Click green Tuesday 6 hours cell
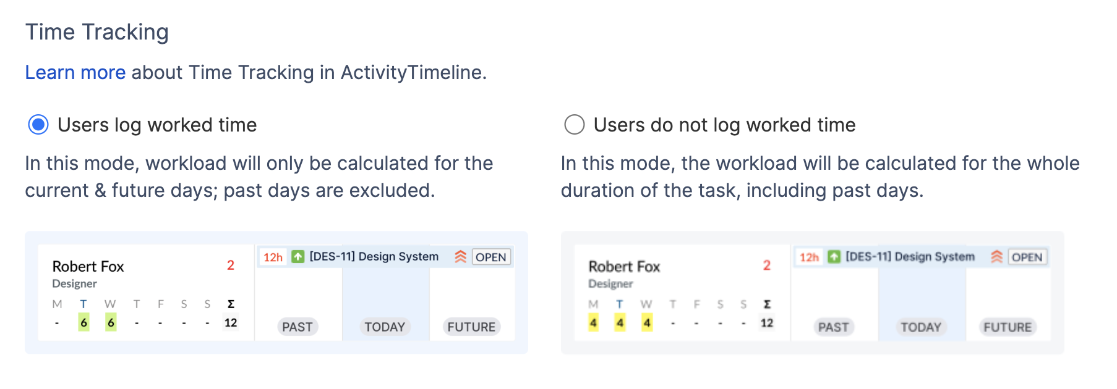 tap(83, 322)
